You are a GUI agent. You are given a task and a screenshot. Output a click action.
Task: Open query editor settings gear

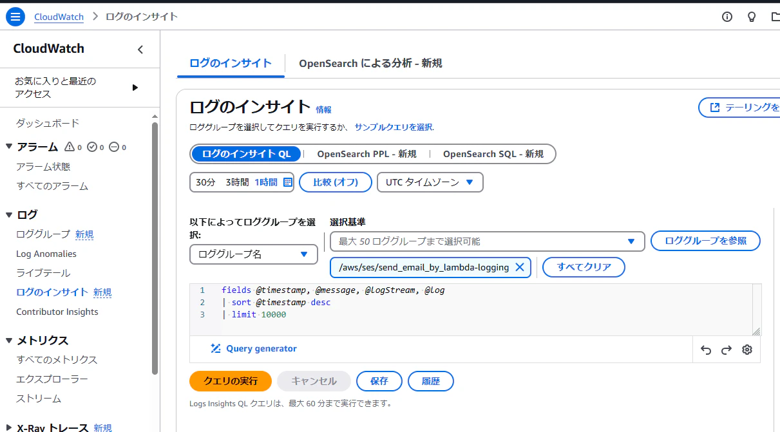point(747,350)
